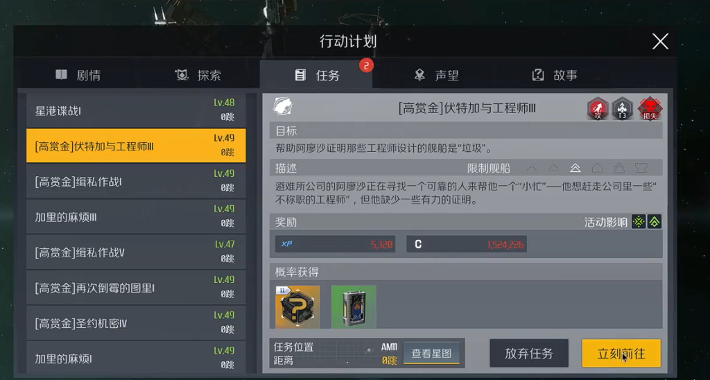Click the red attack-type mission icon
710x380 pixels.
pyautogui.click(x=598, y=109)
